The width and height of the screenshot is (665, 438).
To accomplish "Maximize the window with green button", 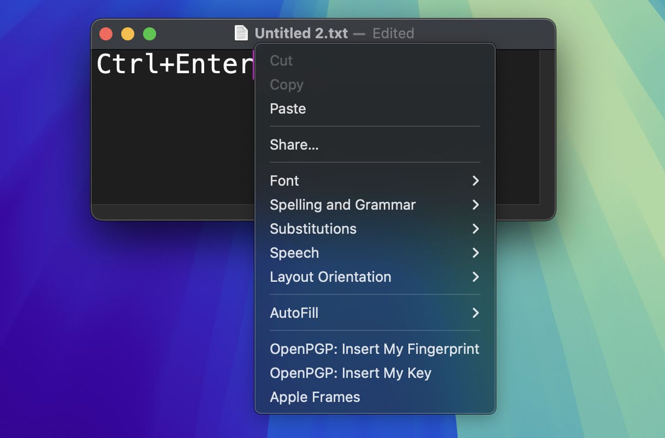I will click(x=150, y=34).
